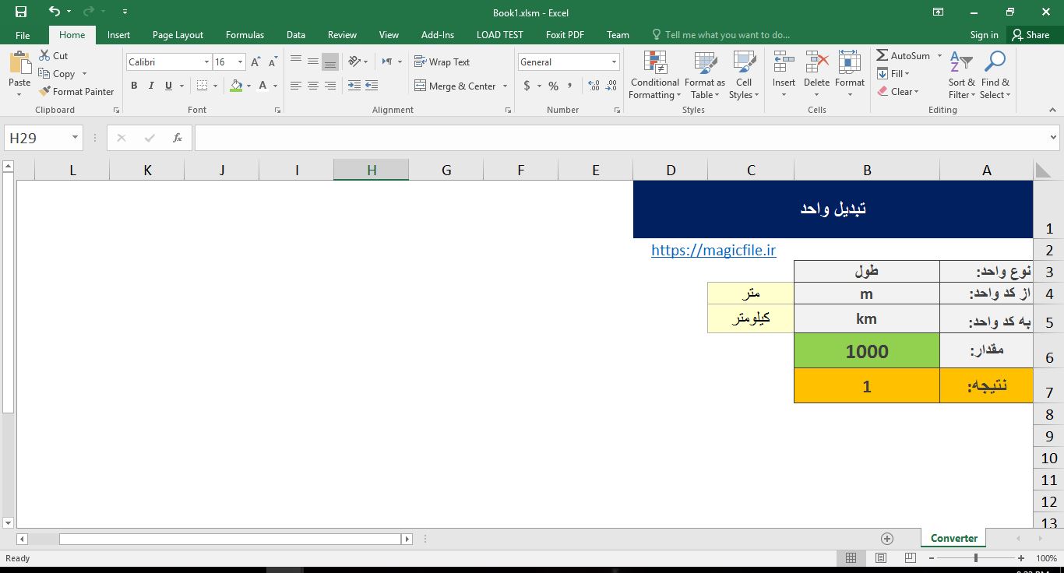The height and width of the screenshot is (573, 1064).
Task: Toggle underline formatting
Action: point(168,86)
